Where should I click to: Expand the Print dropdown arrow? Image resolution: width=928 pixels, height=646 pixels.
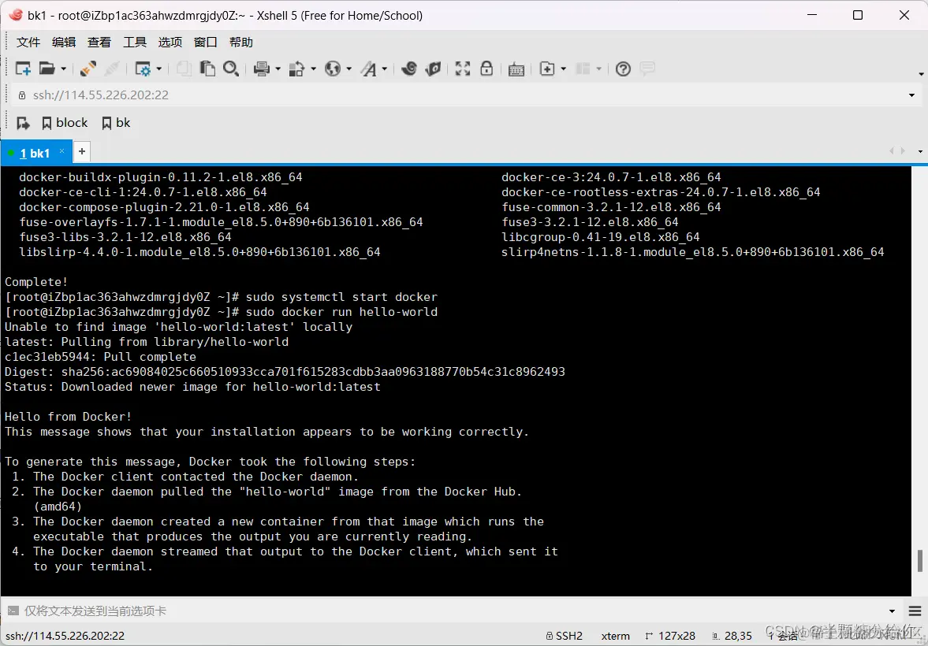[278, 69]
